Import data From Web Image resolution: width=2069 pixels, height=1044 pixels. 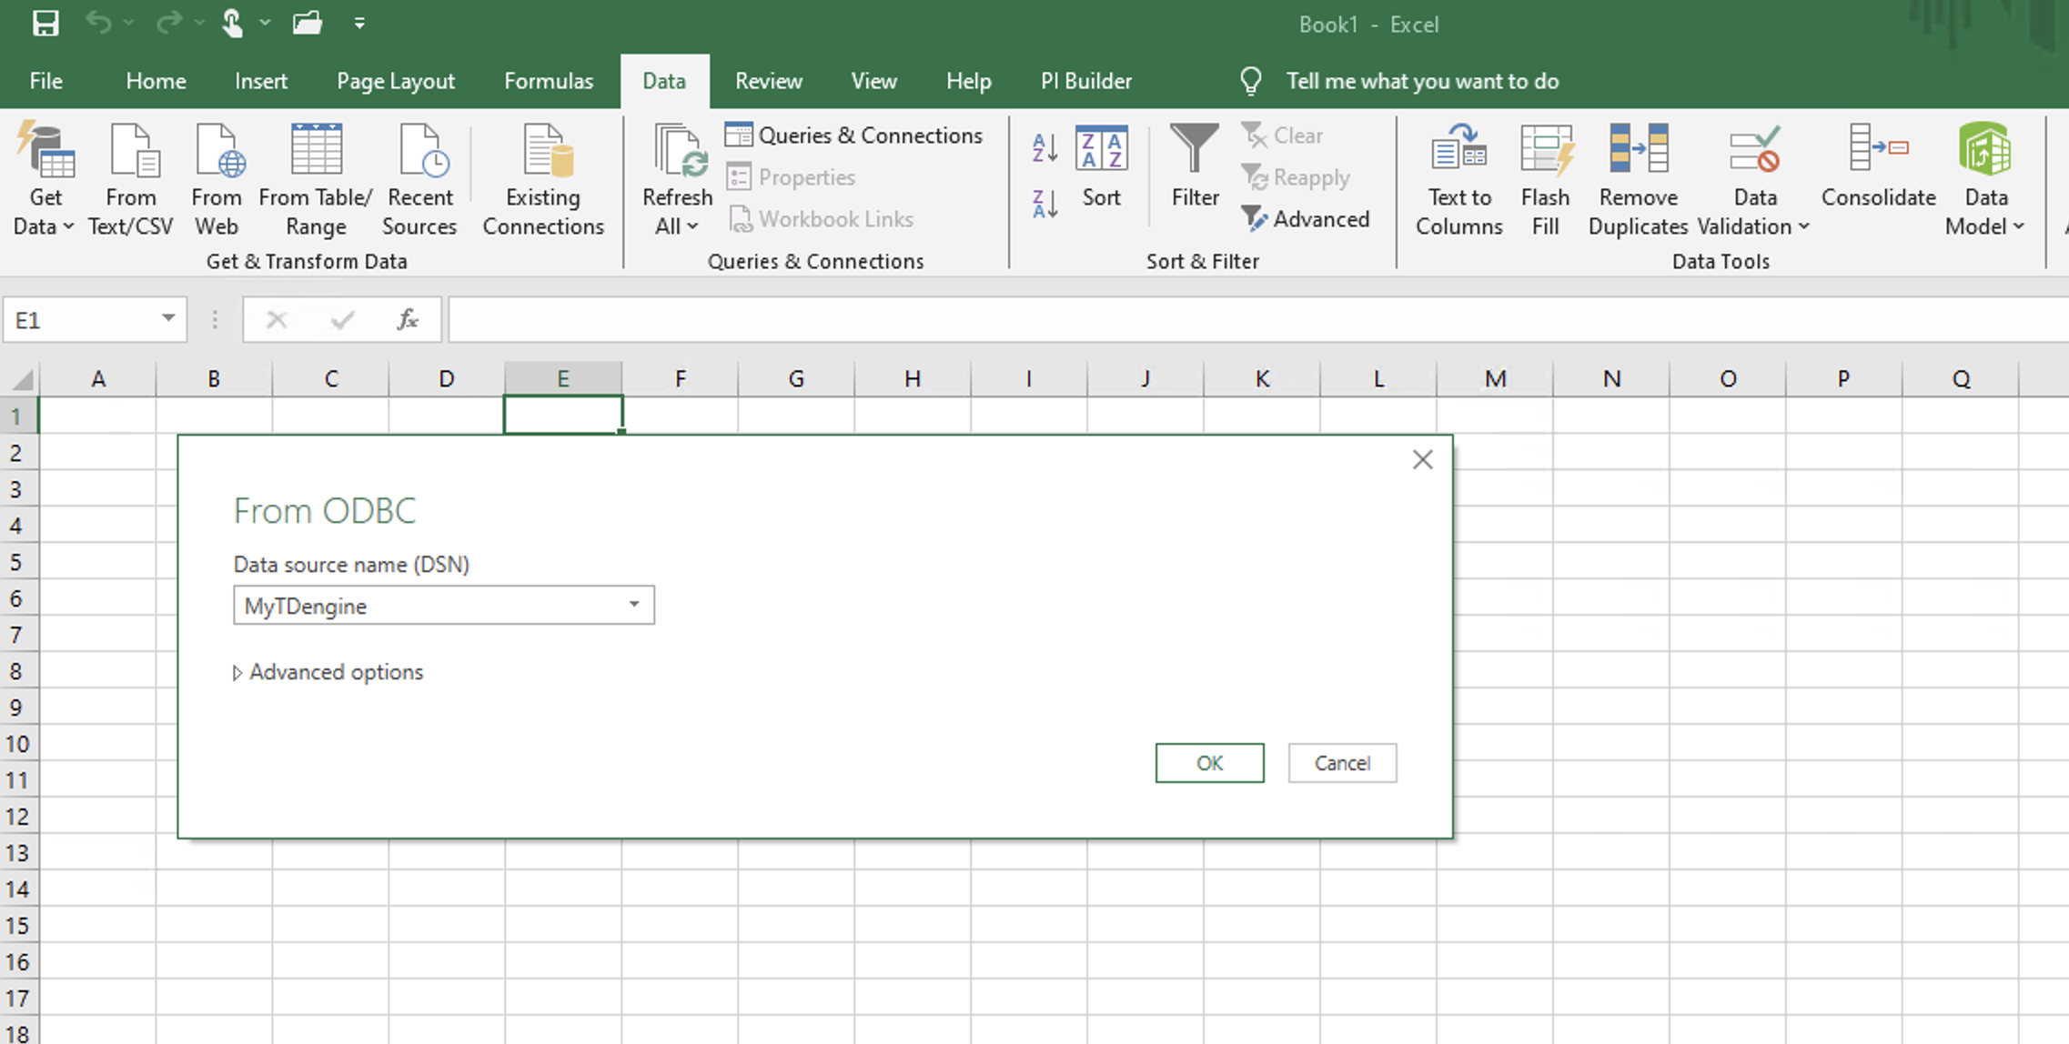[x=217, y=179]
